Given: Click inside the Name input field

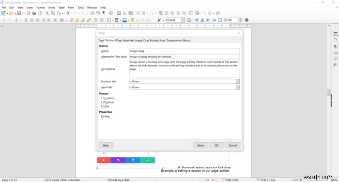Looking at the screenshot, I should point(185,51).
